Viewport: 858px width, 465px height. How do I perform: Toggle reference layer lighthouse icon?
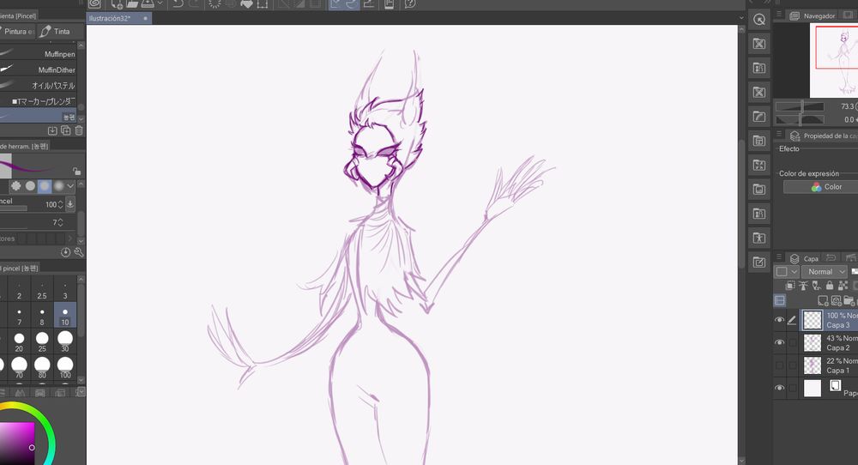(803, 286)
